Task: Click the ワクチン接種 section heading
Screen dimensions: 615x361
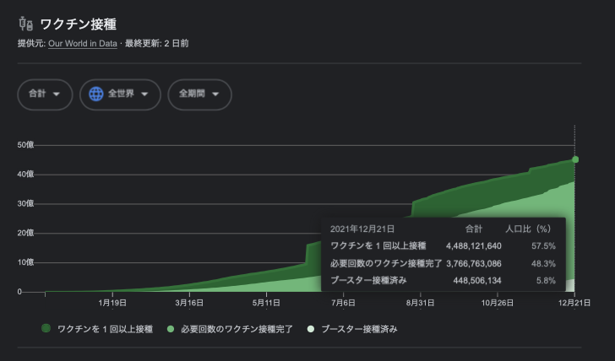Action: [79, 24]
